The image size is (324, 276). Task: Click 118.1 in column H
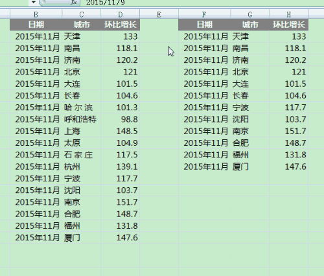(289, 48)
